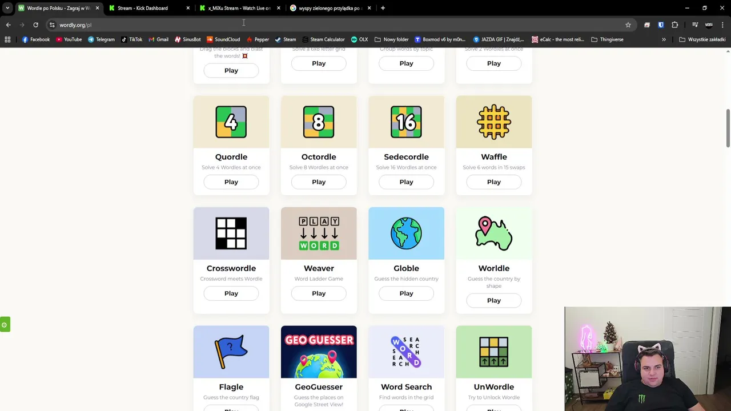Click the Octordle 8 icon
The image size is (731, 411).
click(319, 122)
